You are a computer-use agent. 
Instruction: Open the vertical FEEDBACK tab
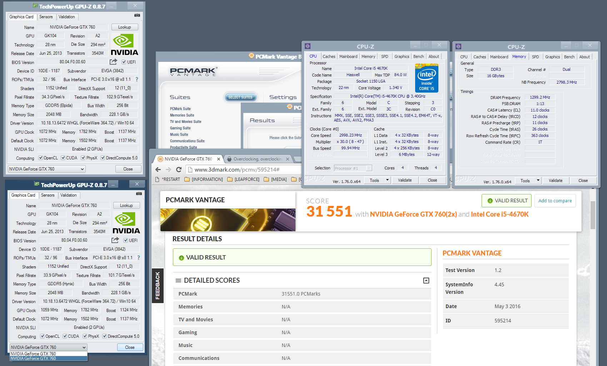coord(158,286)
